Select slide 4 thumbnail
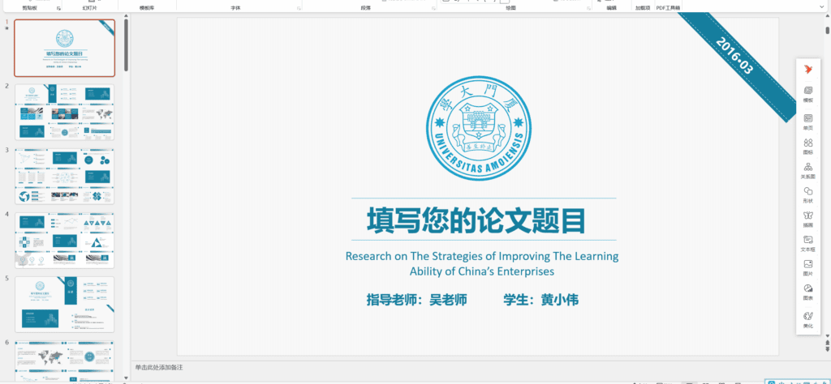This screenshot has width=831, height=384. (x=65, y=241)
